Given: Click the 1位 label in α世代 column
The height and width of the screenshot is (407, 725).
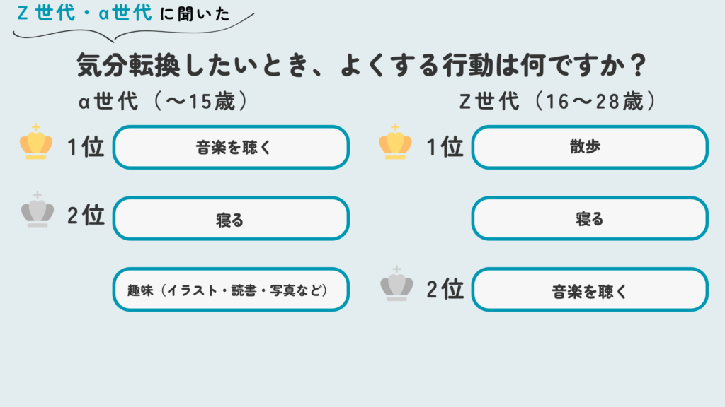Looking at the screenshot, I should click(x=86, y=147).
